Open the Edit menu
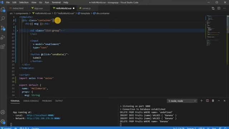Screen dimensions: 229x129 14,3
